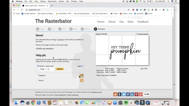189x106 pixels.
Task: Click the 14.9K share count
Action: pyautogui.click(x=146, y=94)
